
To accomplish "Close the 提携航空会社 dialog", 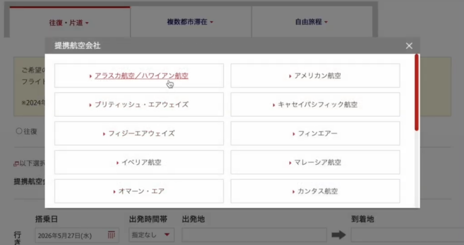I will [409, 46].
